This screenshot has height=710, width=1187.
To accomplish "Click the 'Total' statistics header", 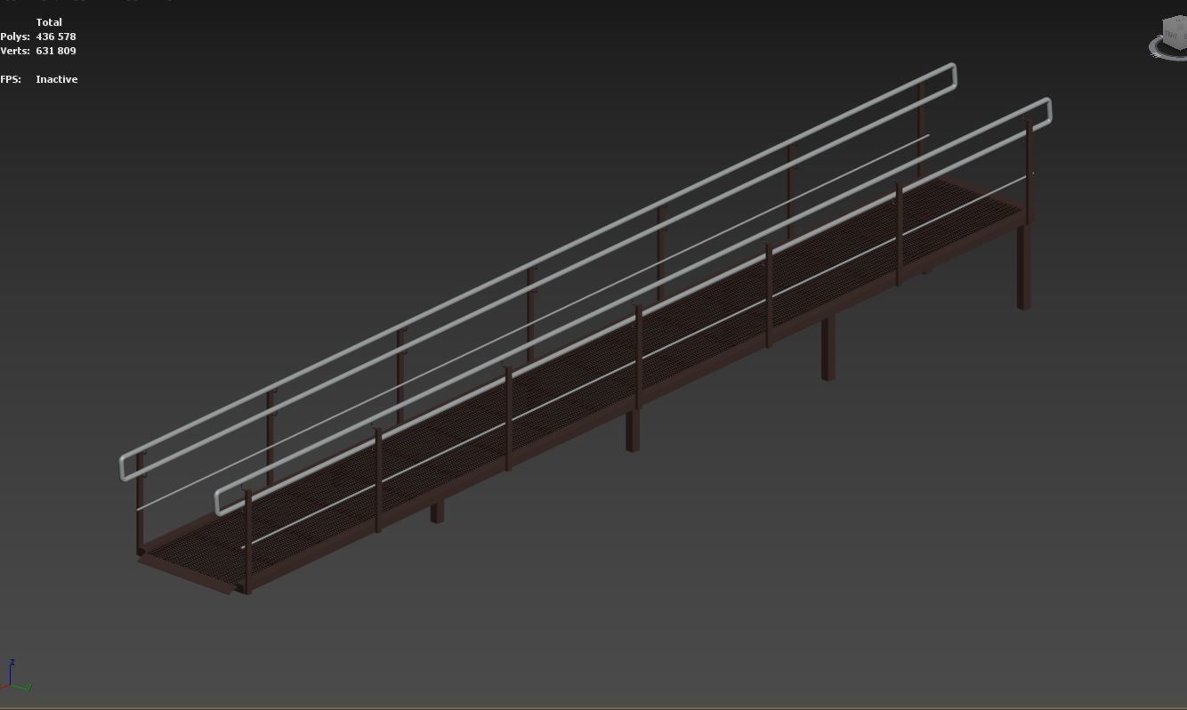I will coord(49,22).
